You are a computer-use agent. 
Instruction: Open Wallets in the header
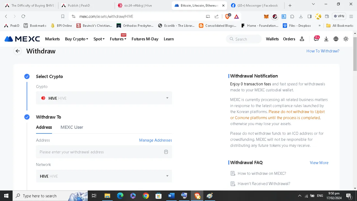tap(272, 39)
